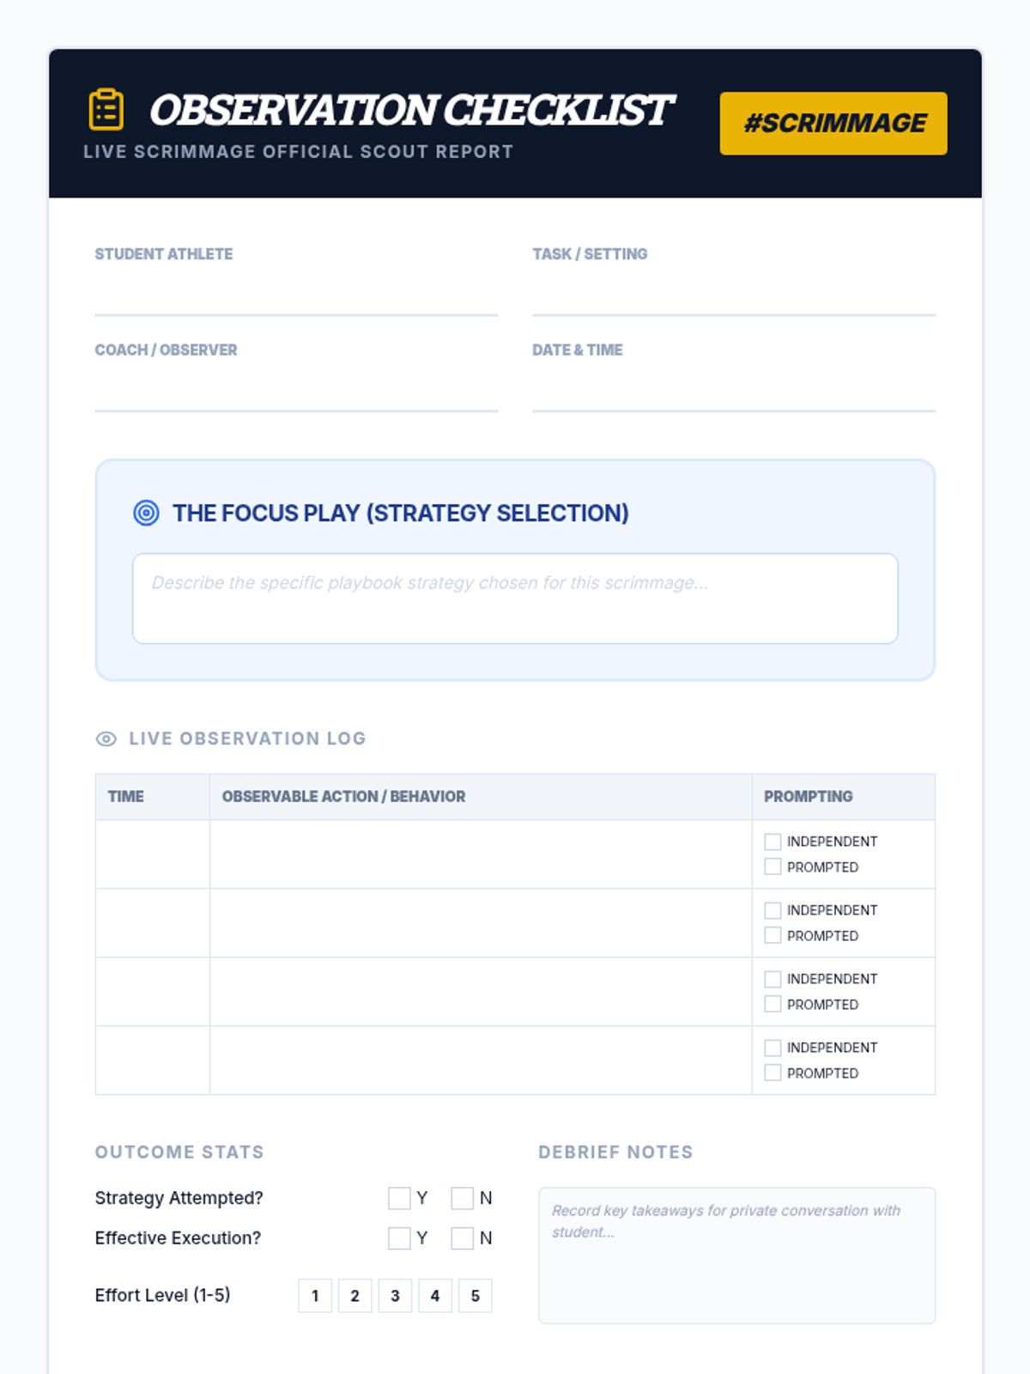This screenshot has height=1374, width=1030.
Task: Focus the Date & Time field
Action: [734, 392]
